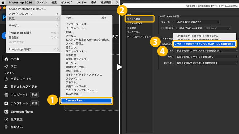Select ファイル管理 tab in Camera Raw preferences
The width and height of the screenshot is (239, 134).
click(x=139, y=19)
